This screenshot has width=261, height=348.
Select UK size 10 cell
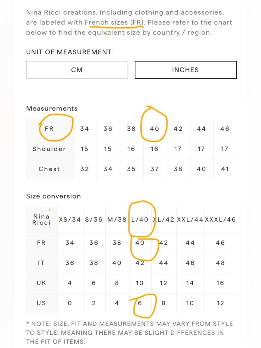[x=140, y=283]
